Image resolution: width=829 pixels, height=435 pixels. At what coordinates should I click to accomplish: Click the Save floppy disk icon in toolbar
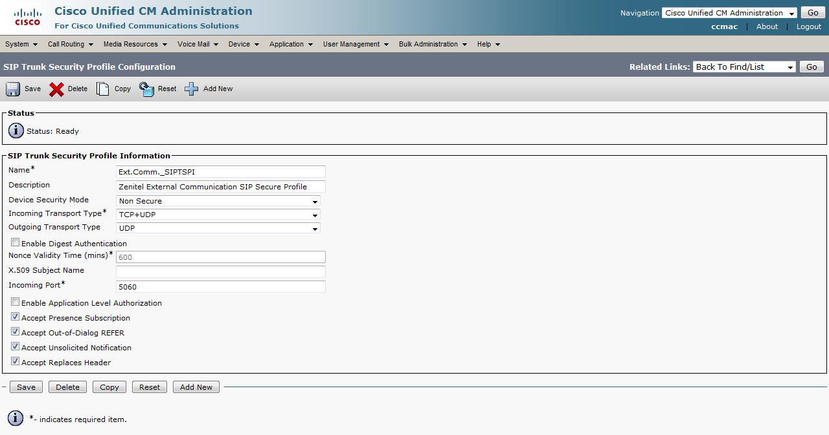(13, 89)
